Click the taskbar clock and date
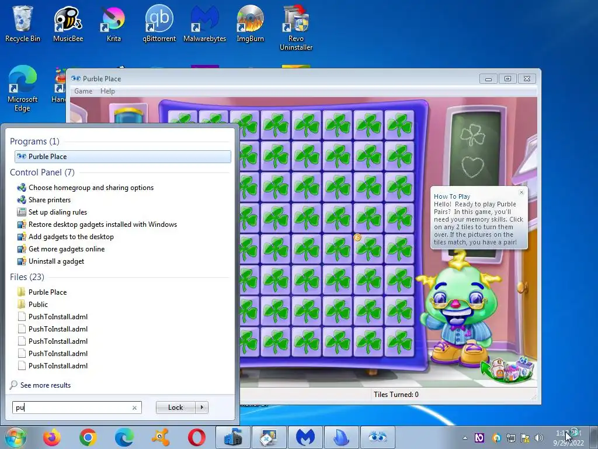The width and height of the screenshot is (598, 449). click(x=568, y=438)
